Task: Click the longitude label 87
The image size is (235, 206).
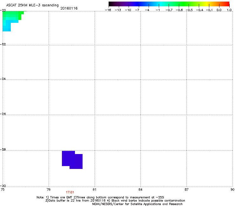Action: point(186,190)
